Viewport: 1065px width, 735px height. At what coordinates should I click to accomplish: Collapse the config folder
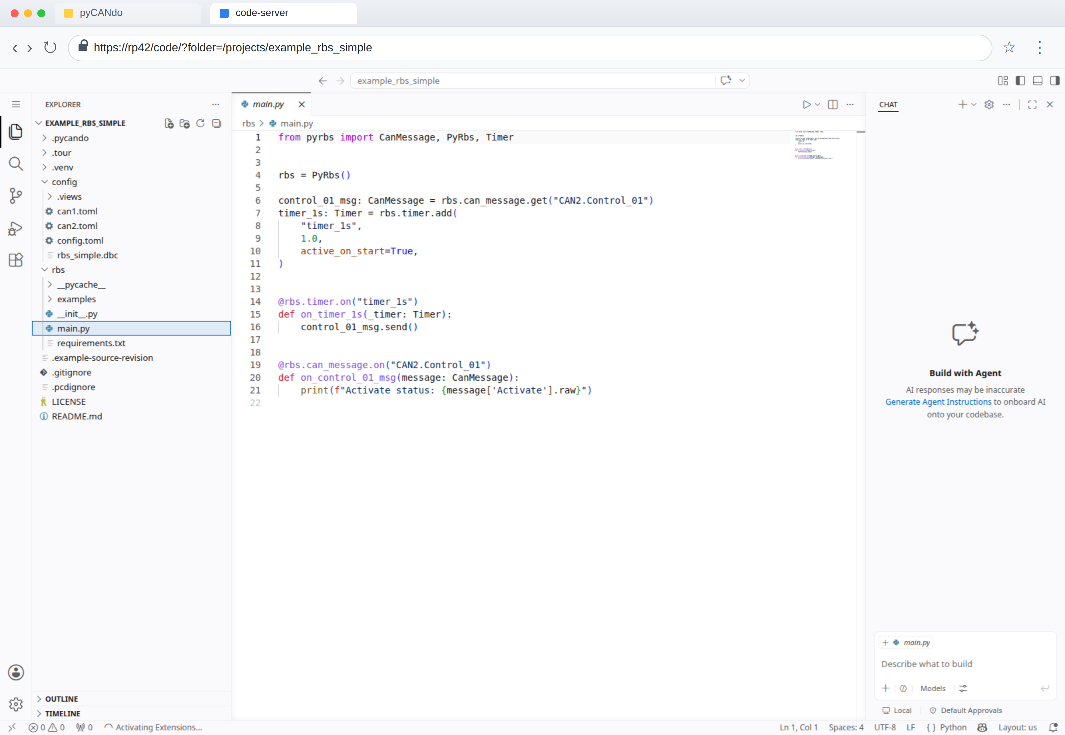point(131,182)
